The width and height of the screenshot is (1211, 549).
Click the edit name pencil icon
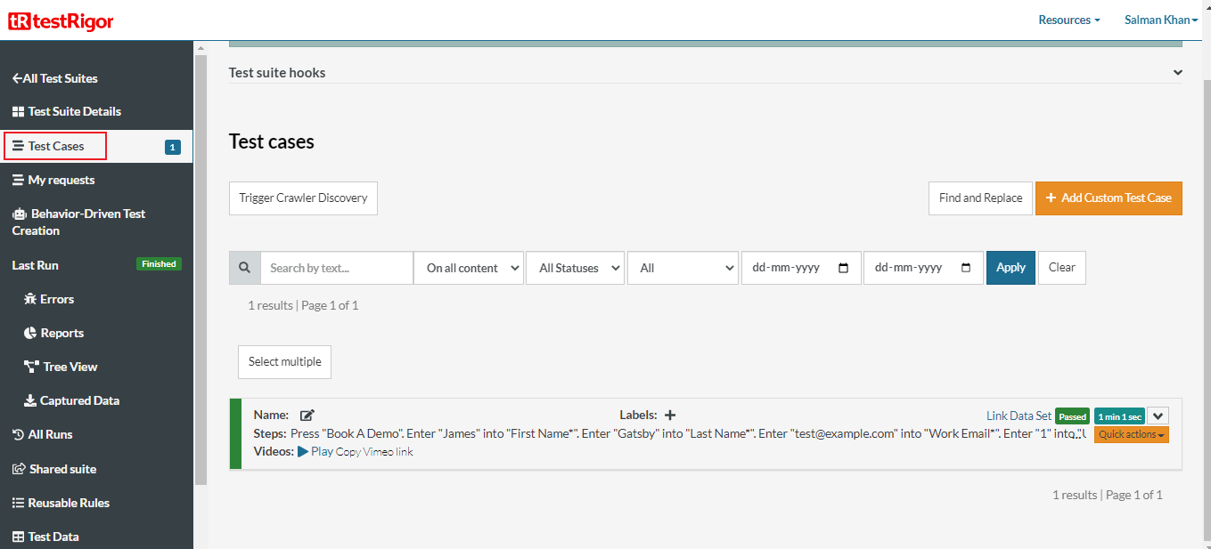pos(307,416)
